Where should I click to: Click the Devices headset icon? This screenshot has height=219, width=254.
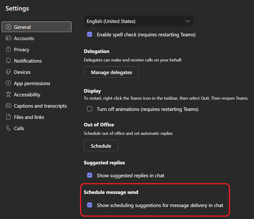coord(9,72)
